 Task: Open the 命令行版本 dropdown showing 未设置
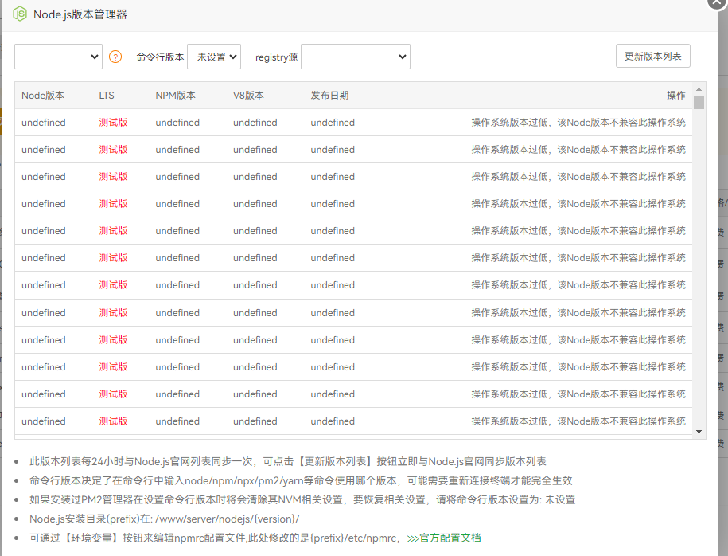tap(214, 57)
